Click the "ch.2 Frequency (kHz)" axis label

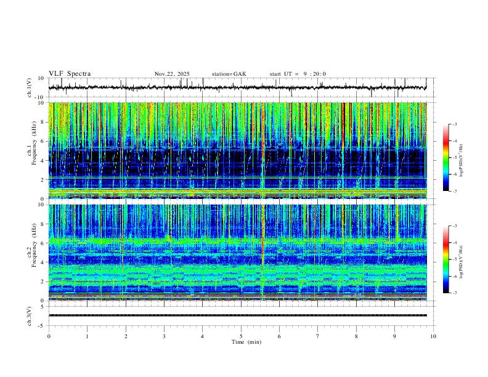coord(32,245)
